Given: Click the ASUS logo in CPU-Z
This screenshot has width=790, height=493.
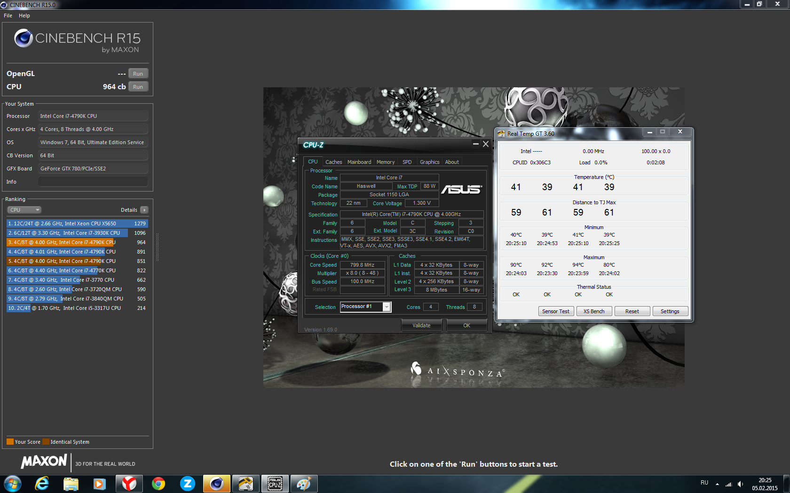Looking at the screenshot, I should click(461, 189).
